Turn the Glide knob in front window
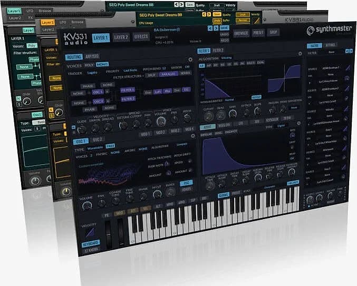The height and width of the screenshot is (286, 357). point(81,130)
